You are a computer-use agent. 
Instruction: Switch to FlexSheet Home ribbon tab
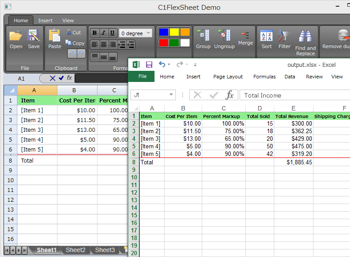[x=21, y=20]
